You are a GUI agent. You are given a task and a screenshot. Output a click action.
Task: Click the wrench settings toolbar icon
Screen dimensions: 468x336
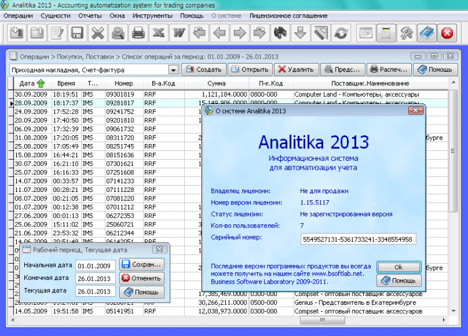(x=406, y=33)
